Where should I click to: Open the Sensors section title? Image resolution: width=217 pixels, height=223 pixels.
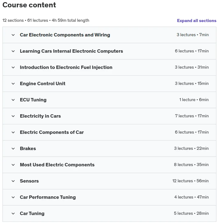coord(29,181)
